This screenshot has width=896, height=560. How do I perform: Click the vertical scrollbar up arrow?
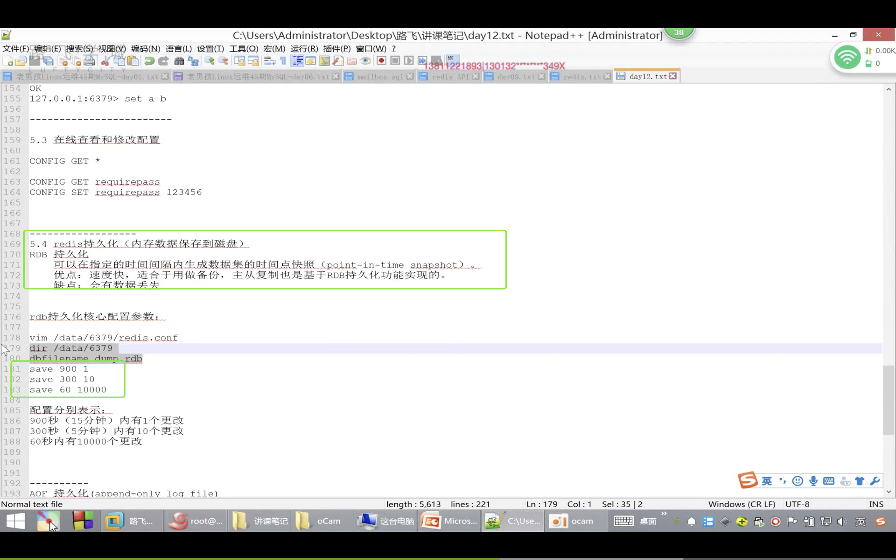coord(889,89)
